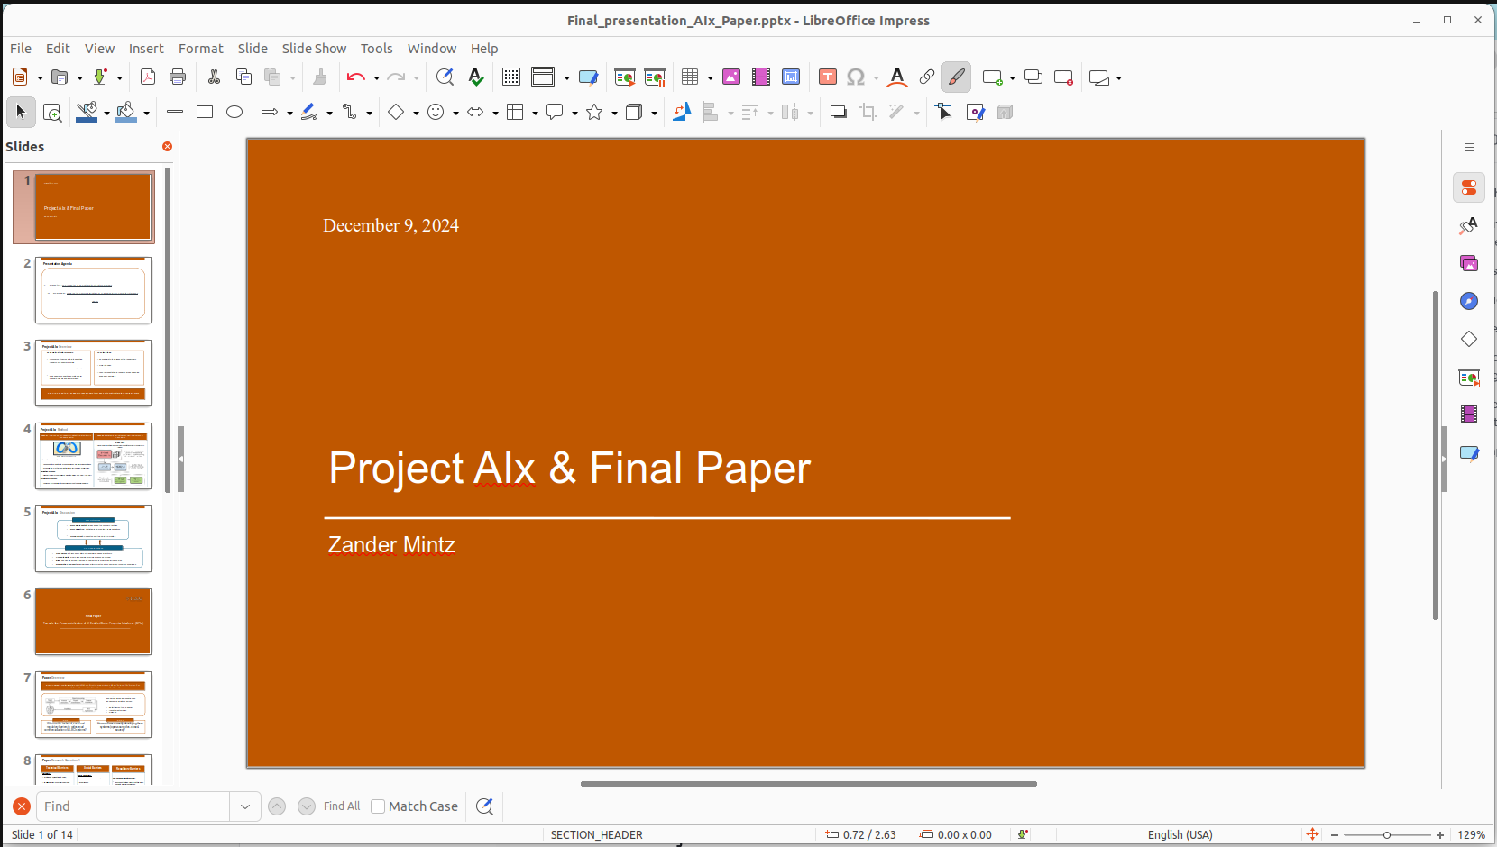Close the Find toolbar red button
Image resolution: width=1497 pixels, height=847 pixels.
click(22, 806)
